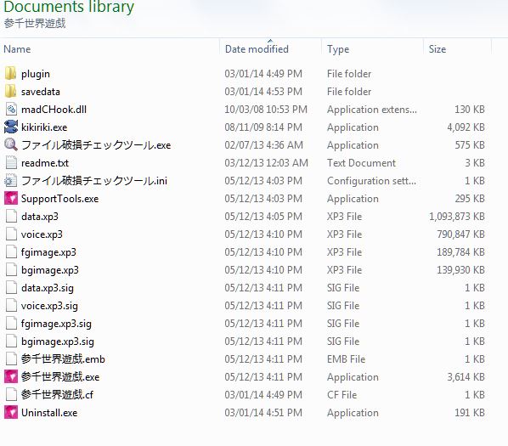Click the readme.txt document icon

(11, 162)
